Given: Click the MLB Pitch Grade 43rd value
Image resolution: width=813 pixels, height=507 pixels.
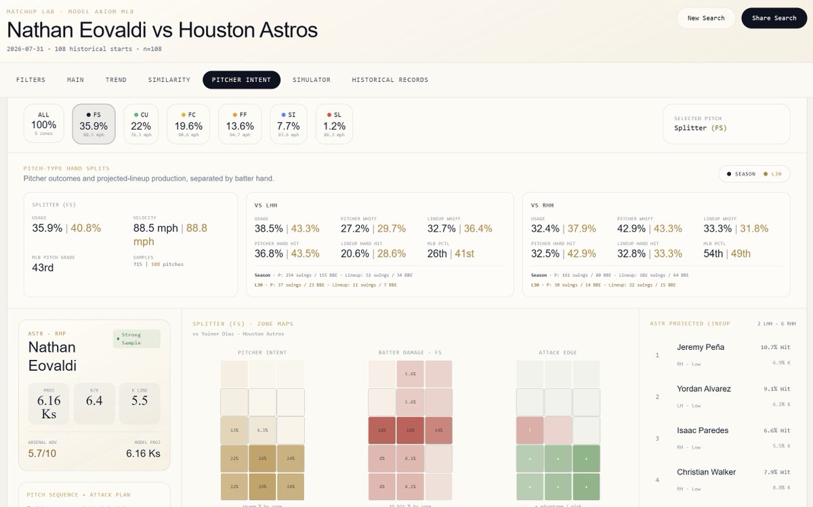Looking at the screenshot, I should [43, 268].
